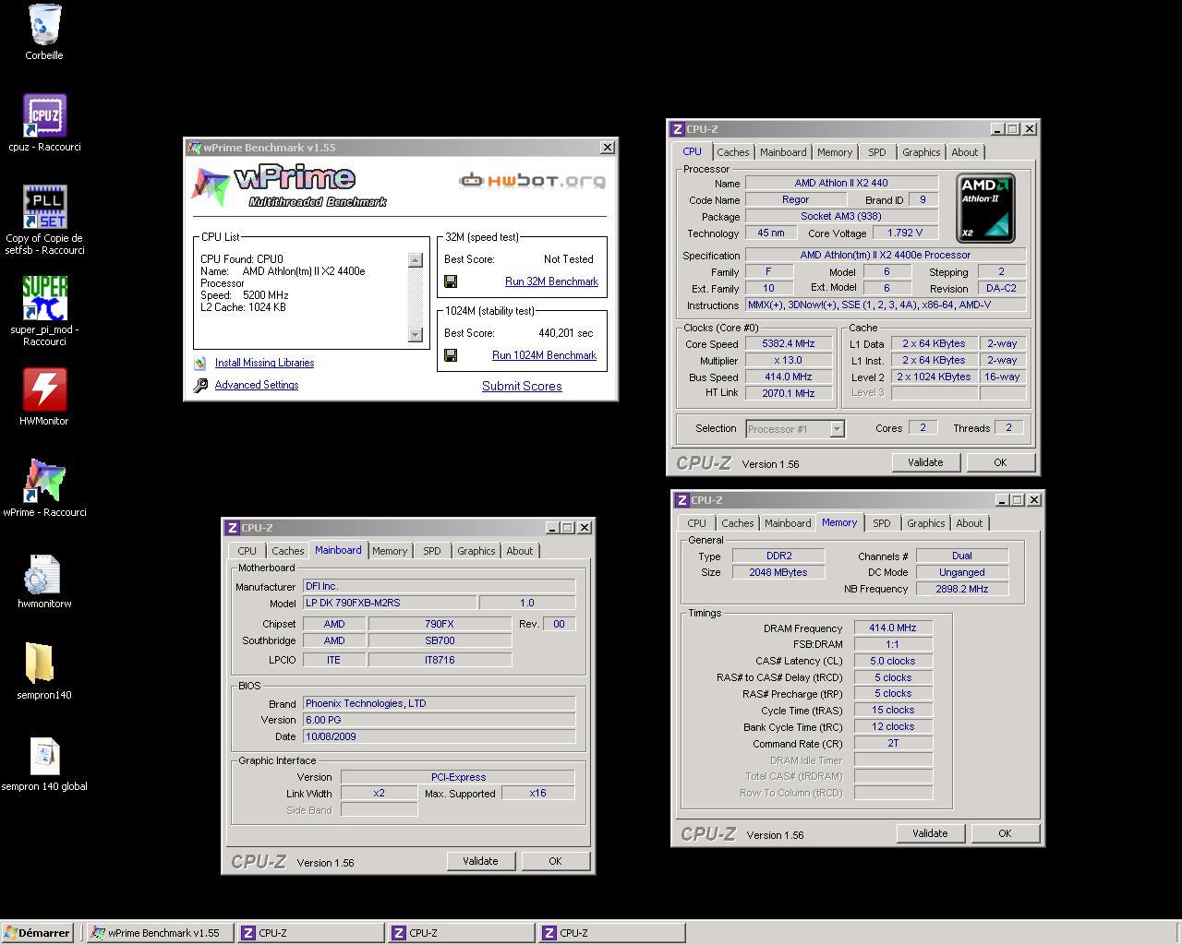Click the up arrow of the CPU List scrollbar
The width and height of the screenshot is (1182, 945).
[x=416, y=260]
